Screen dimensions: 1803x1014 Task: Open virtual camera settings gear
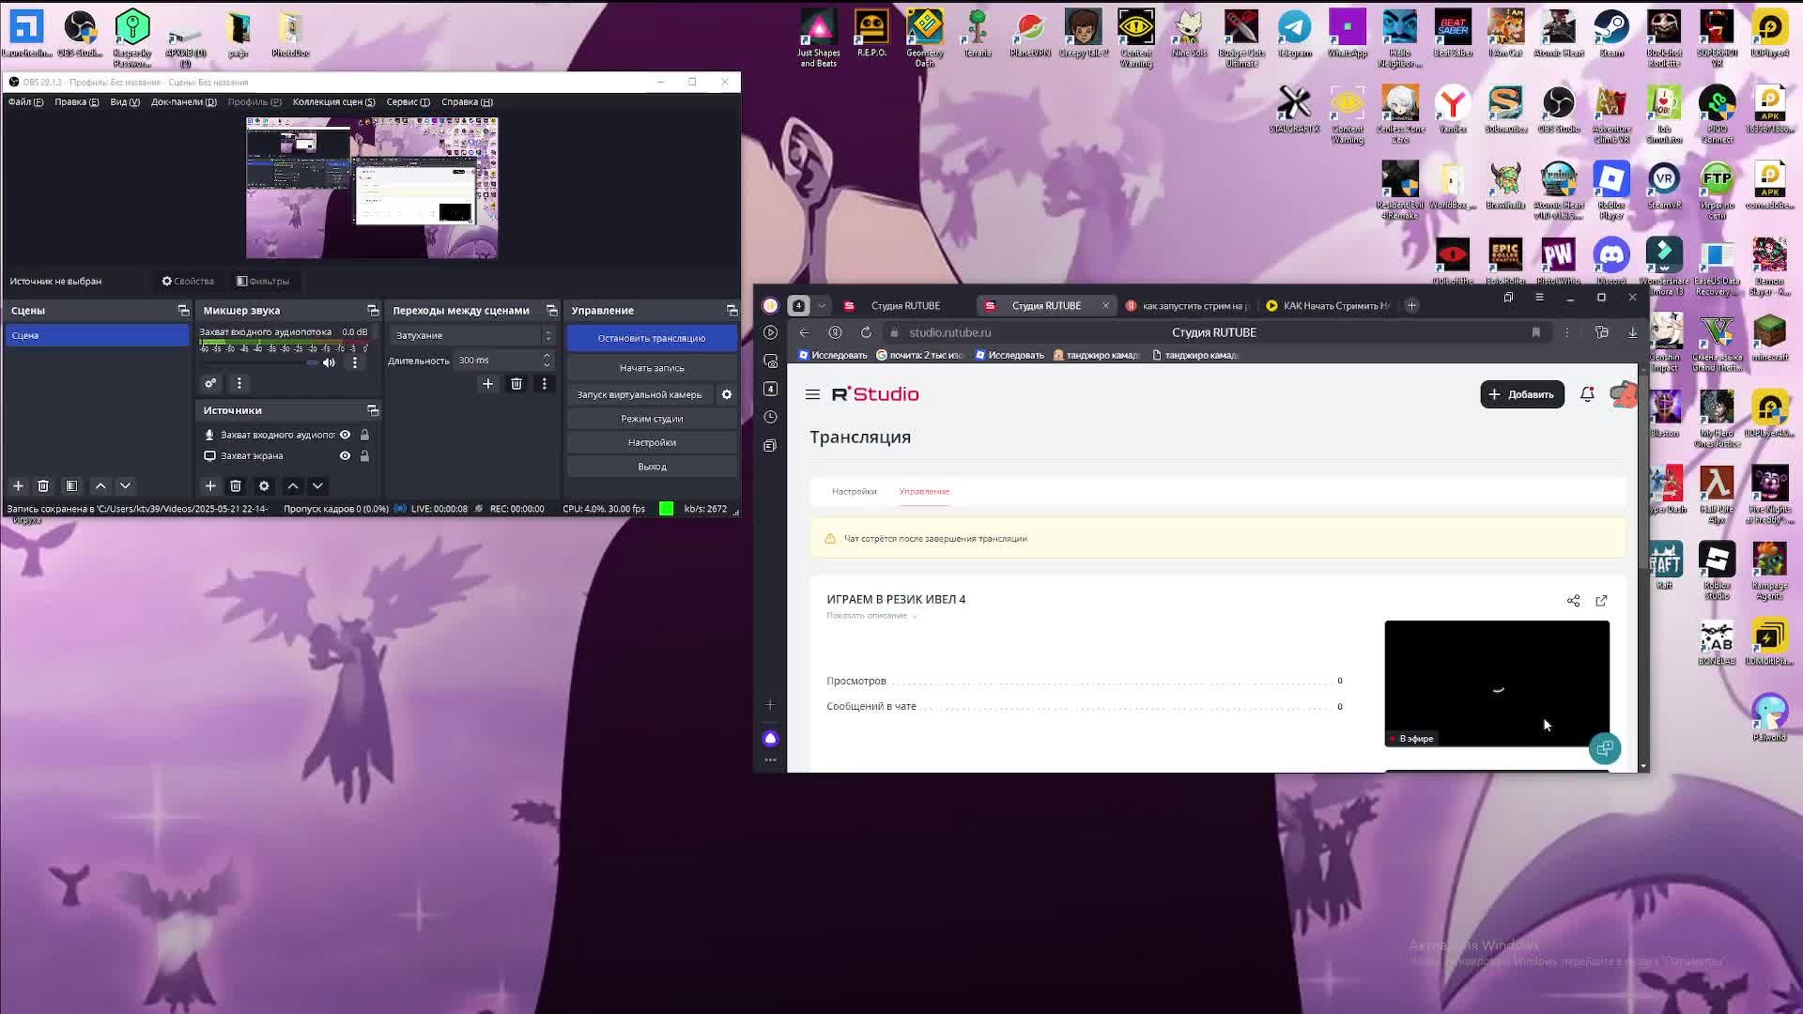(727, 394)
